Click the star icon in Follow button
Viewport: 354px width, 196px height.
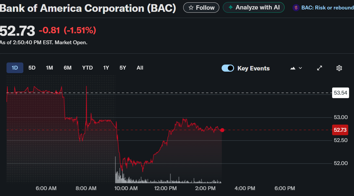[191, 8]
